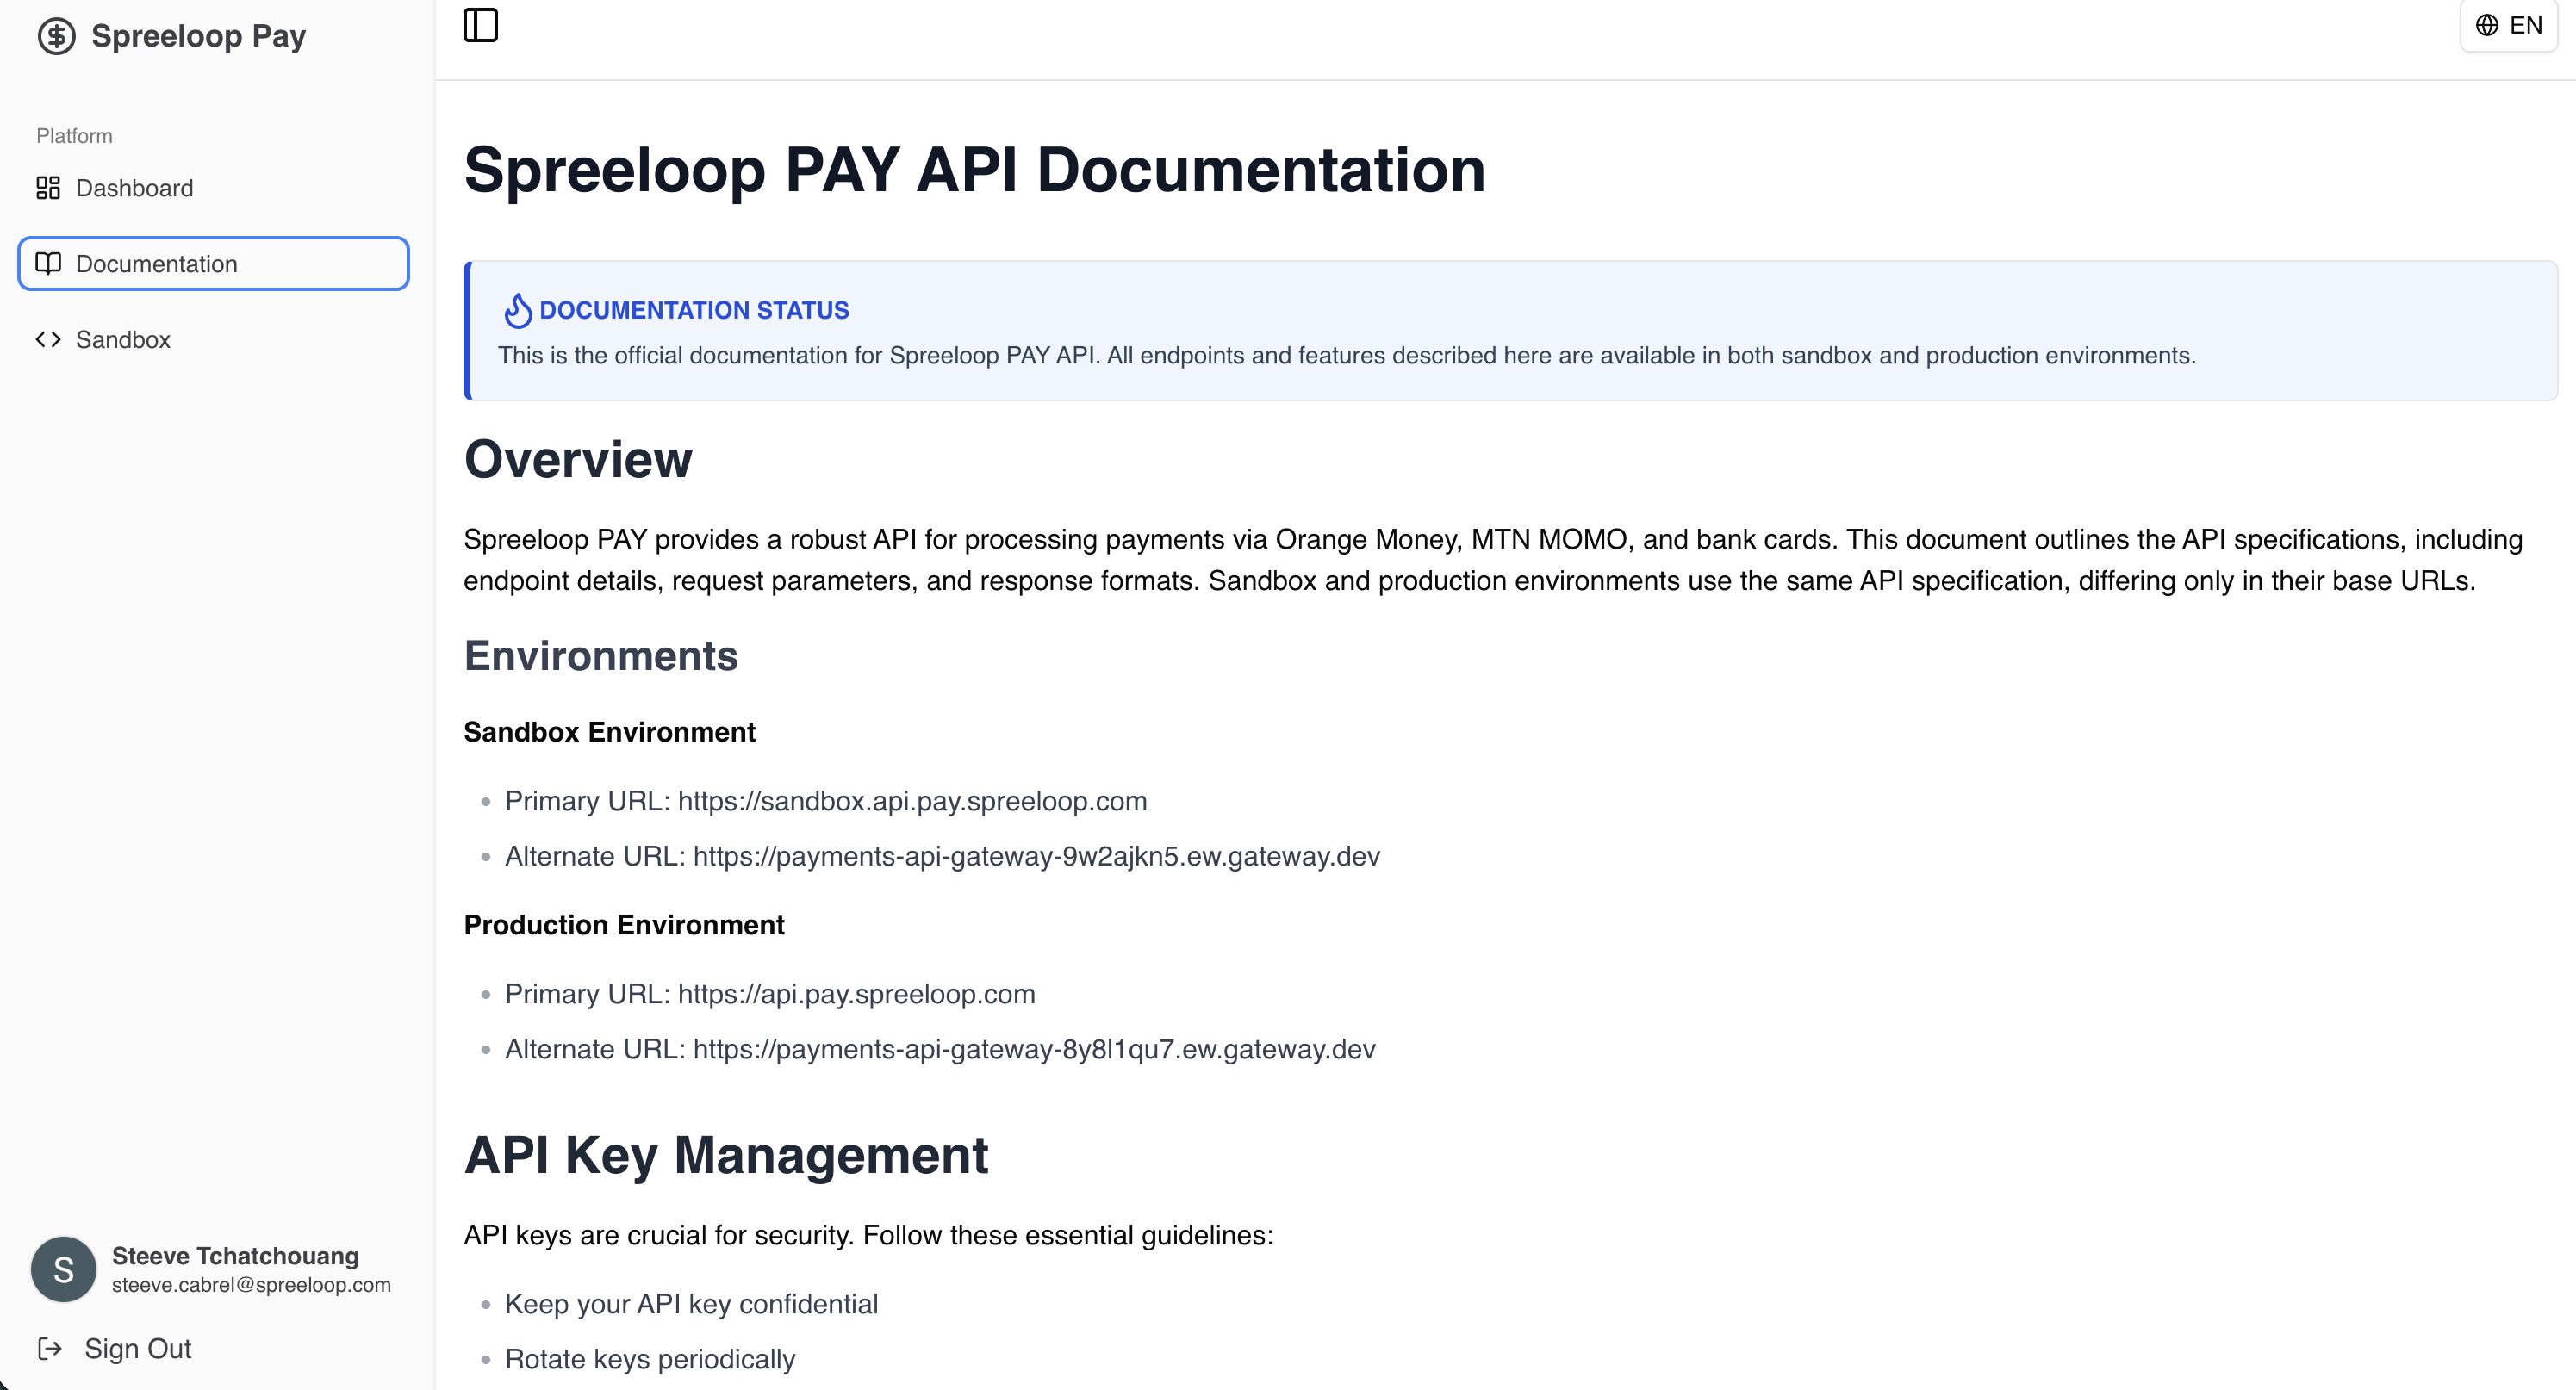The height and width of the screenshot is (1390, 2576).
Task: Click the overview paragraph about Orange Money payments
Action: pos(1493,560)
